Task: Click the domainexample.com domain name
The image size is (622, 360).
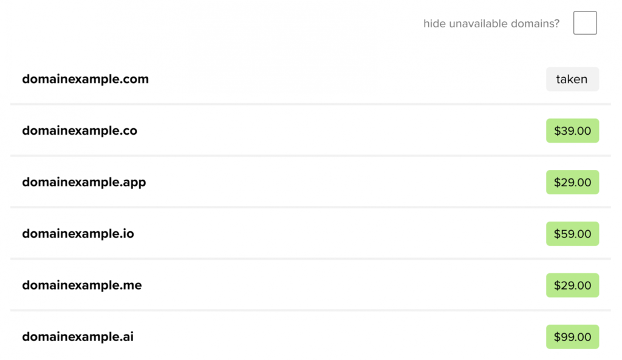Action: coord(85,80)
